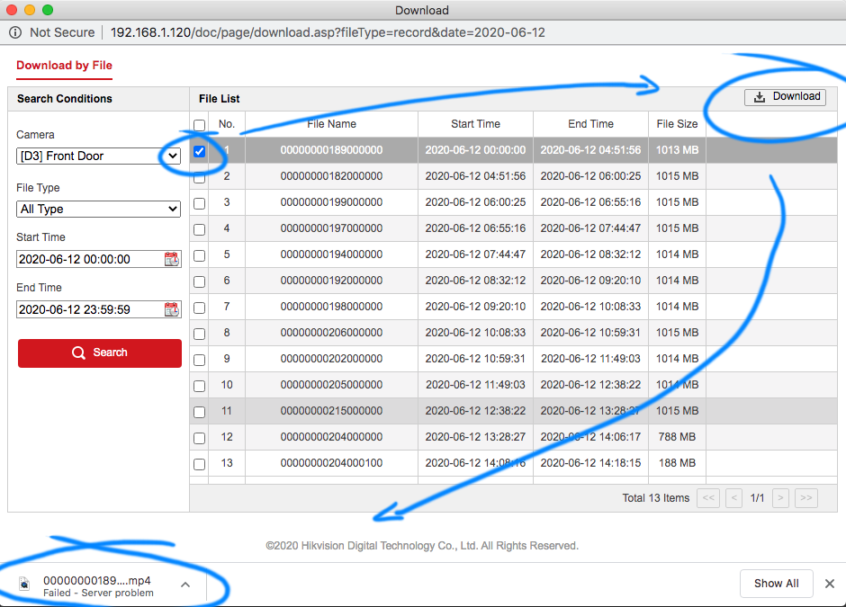Select all files with header checkbox

(200, 125)
